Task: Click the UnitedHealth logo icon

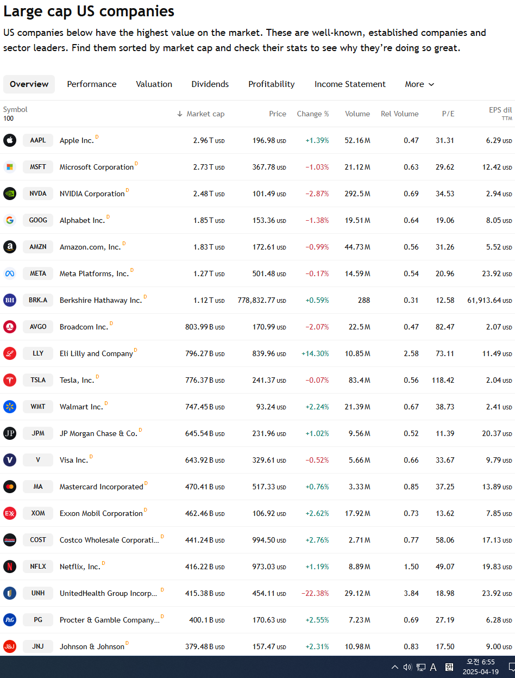Action: pos(10,593)
